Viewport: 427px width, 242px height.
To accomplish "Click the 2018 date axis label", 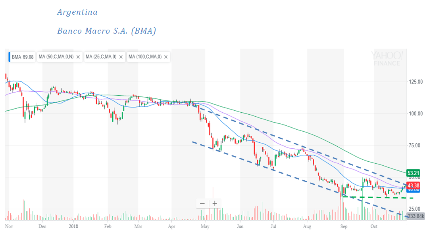I will (73, 226).
